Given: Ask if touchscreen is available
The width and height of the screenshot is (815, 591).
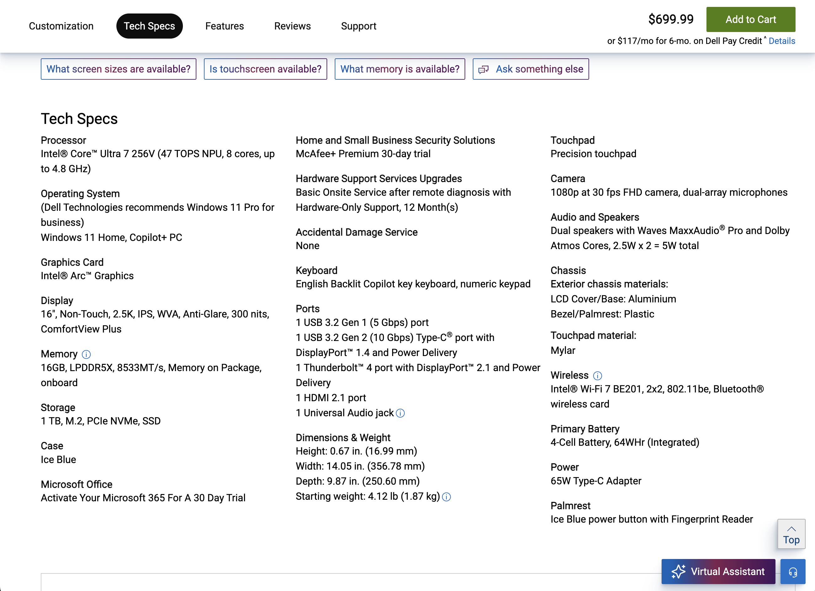Looking at the screenshot, I should pos(265,69).
